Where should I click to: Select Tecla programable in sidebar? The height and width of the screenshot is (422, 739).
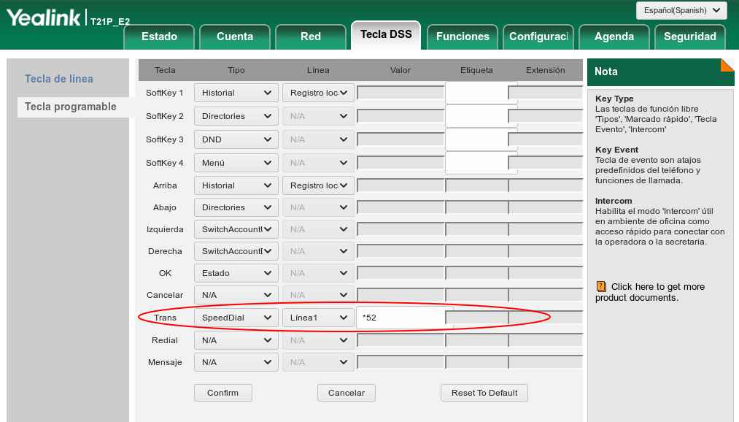pos(71,107)
